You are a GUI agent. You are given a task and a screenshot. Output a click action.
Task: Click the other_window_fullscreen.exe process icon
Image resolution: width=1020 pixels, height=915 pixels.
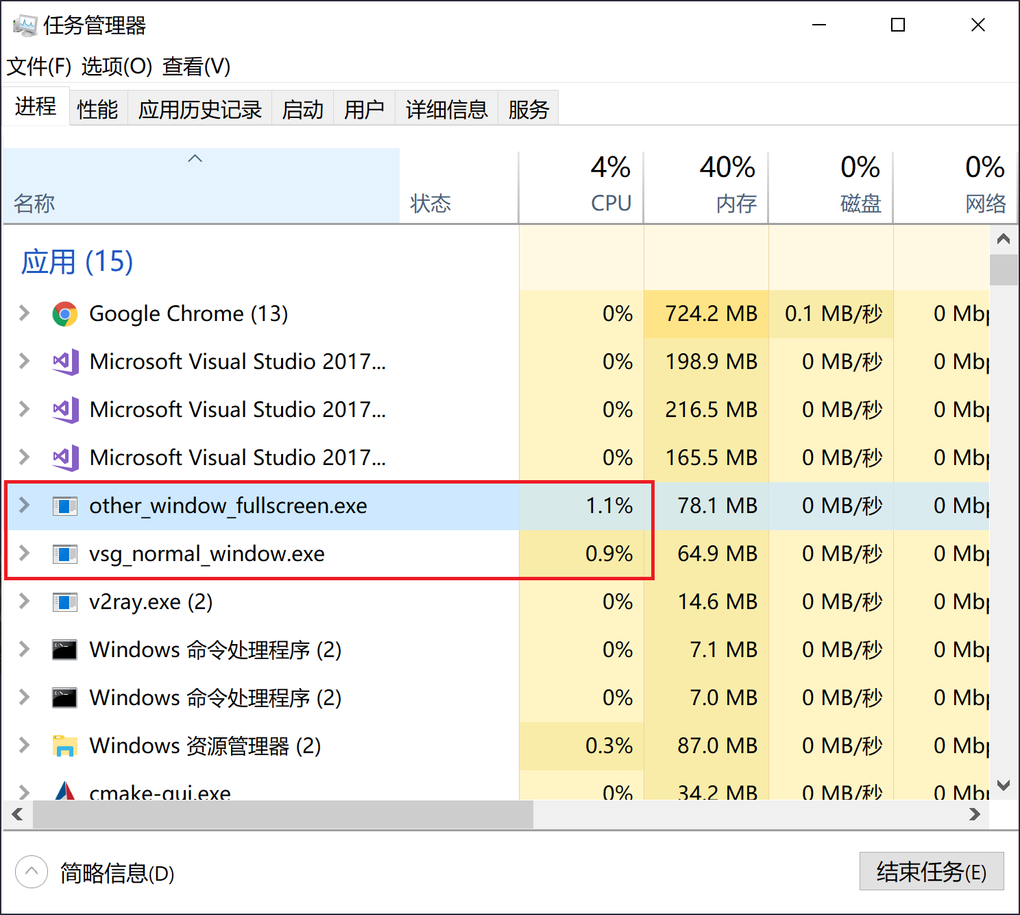pyautogui.click(x=65, y=506)
